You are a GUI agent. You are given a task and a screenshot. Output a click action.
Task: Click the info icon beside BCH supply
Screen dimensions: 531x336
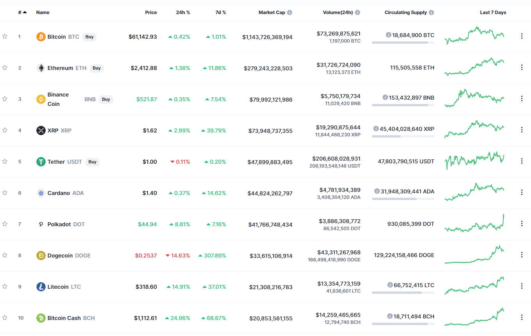point(390,316)
